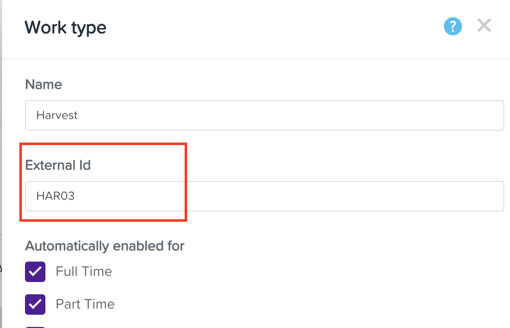Click empty right end of Name field
The image size is (510, 328).
tap(459, 115)
